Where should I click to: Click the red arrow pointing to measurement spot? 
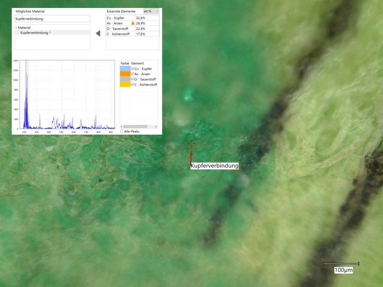191,157
